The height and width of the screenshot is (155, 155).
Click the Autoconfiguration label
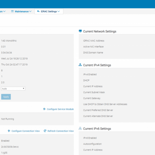click(92, 144)
